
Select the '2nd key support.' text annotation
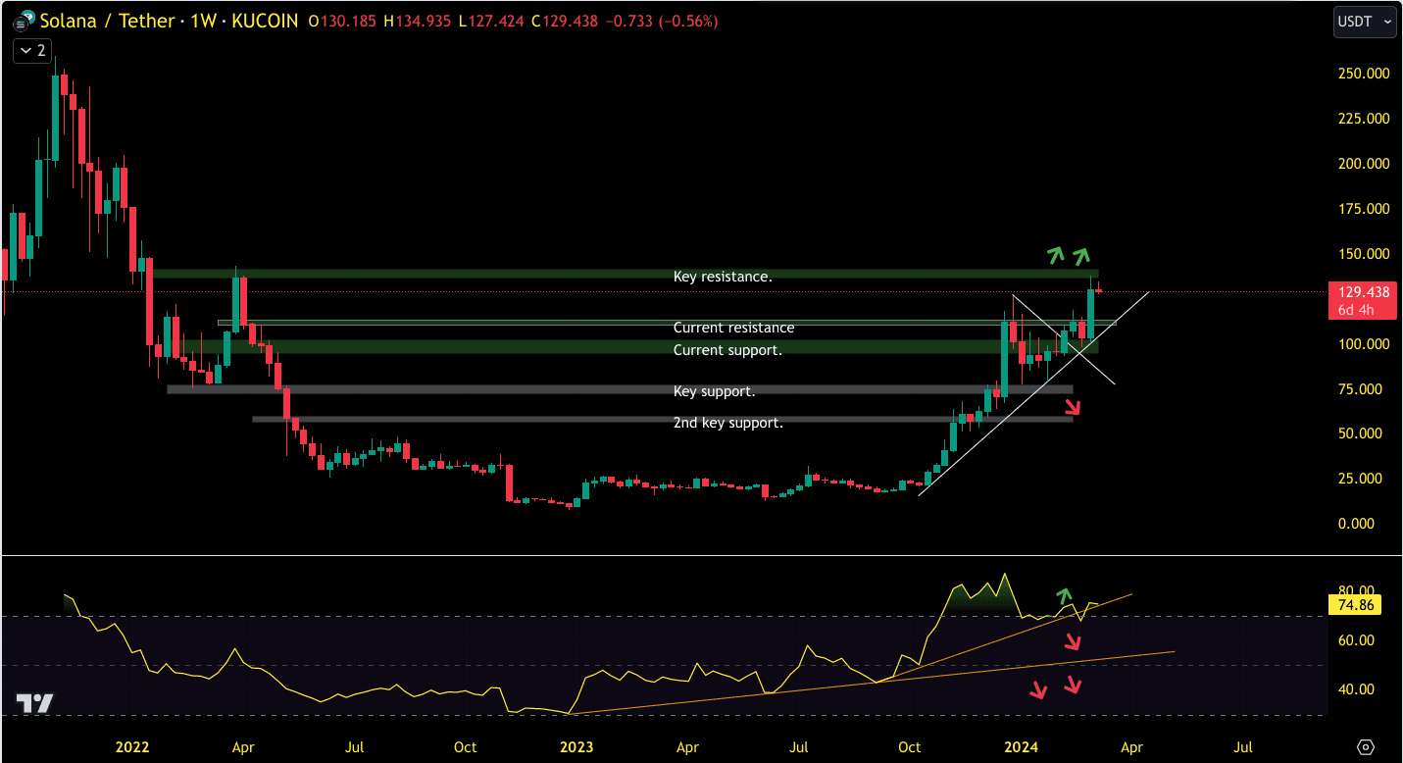point(727,423)
